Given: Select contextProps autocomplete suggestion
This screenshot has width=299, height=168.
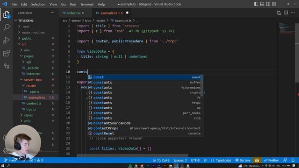Looking at the screenshot, I should (144, 128).
